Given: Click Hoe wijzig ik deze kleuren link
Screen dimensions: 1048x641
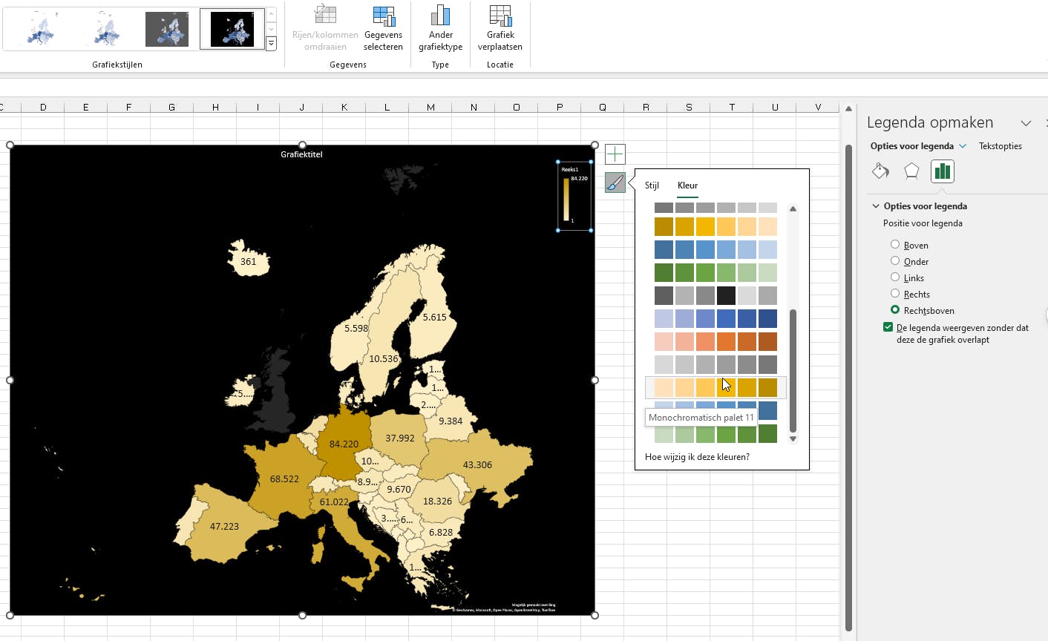Looking at the screenshot, I should pyautogui.click(x=697, y=457).
